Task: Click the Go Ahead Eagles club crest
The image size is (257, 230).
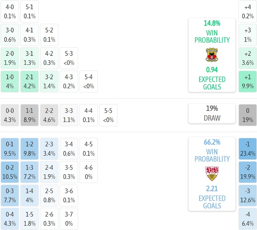Action: [x=212, y=55]
